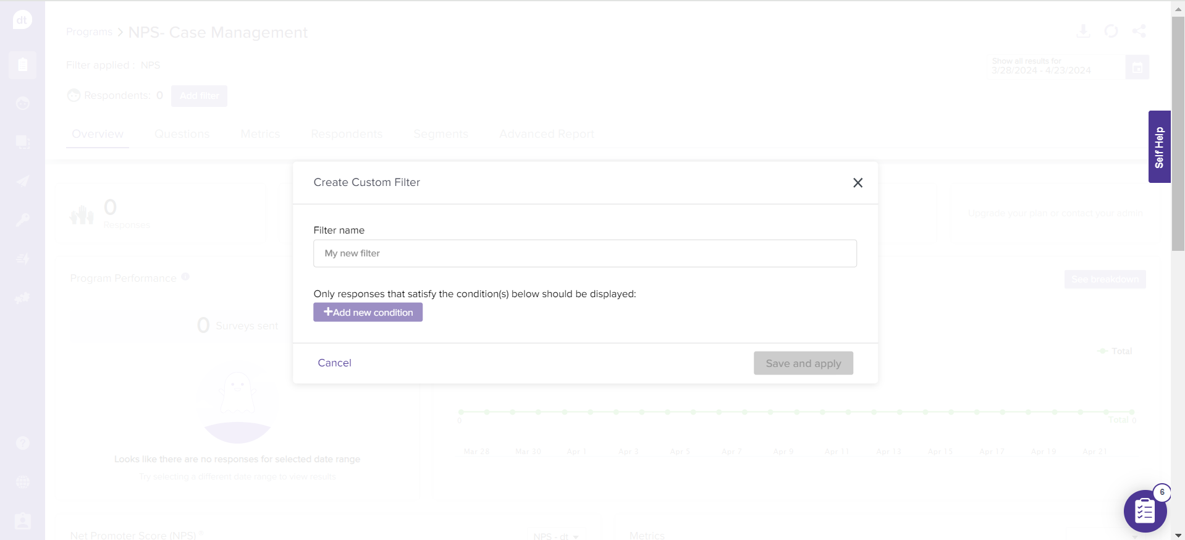Click the refresh icon in header
The height and width of the screenshot is (540, 1185).
(1111, 31)
